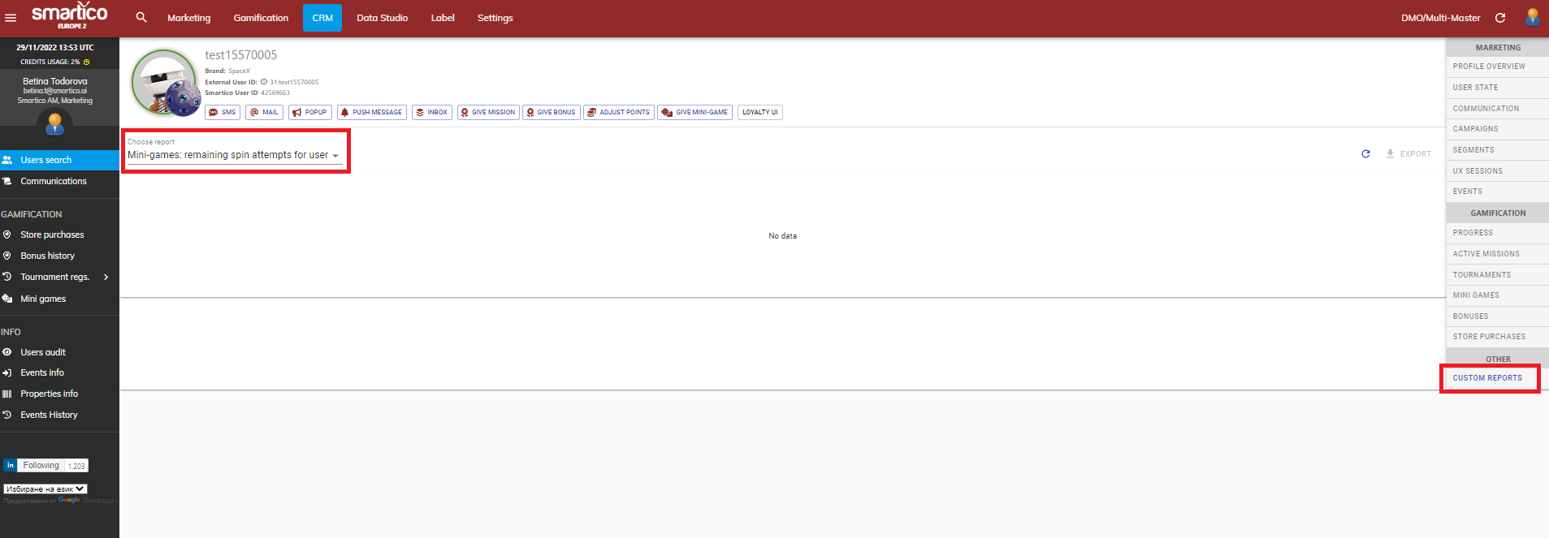Switch to the Gamification top menu

pos(261,18)
